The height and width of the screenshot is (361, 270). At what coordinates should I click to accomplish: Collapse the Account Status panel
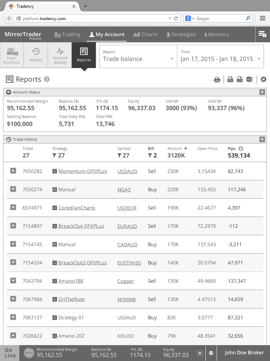(x=262, y=92)
